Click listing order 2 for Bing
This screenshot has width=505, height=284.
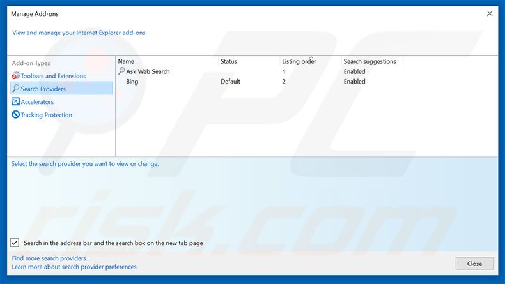(x=284, y=82)
